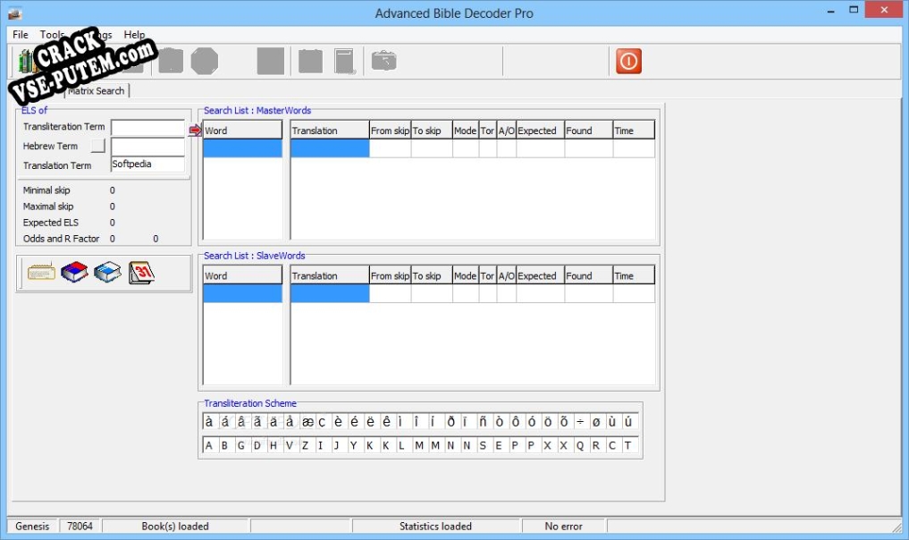The image size is (909, 540).
Task: Select the highlighted Translation cell in MasterWords
Action: click(330, 148)
